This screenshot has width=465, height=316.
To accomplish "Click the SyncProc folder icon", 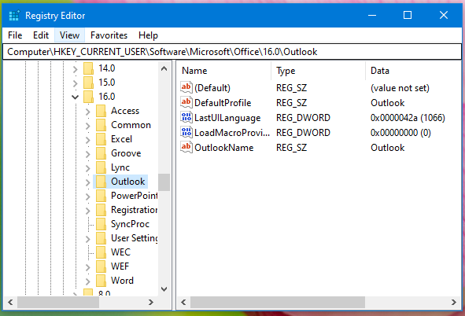I will point(101,224).
